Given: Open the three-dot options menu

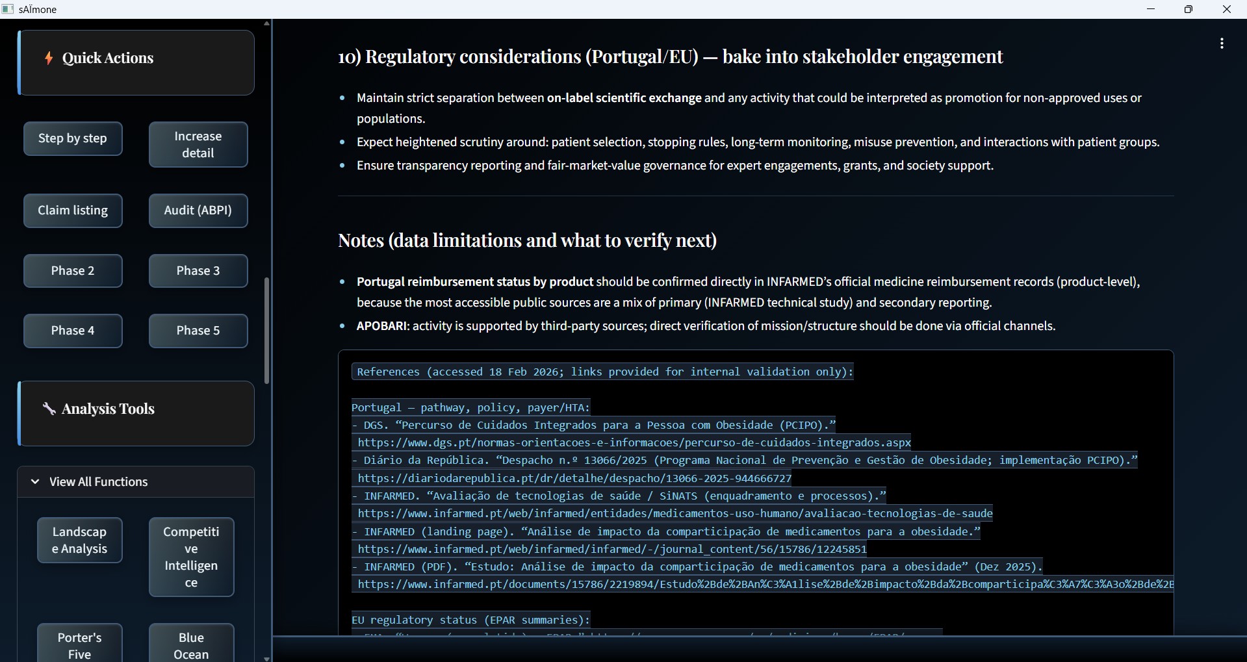Looking at the screenshot, I should [1222, 44].
